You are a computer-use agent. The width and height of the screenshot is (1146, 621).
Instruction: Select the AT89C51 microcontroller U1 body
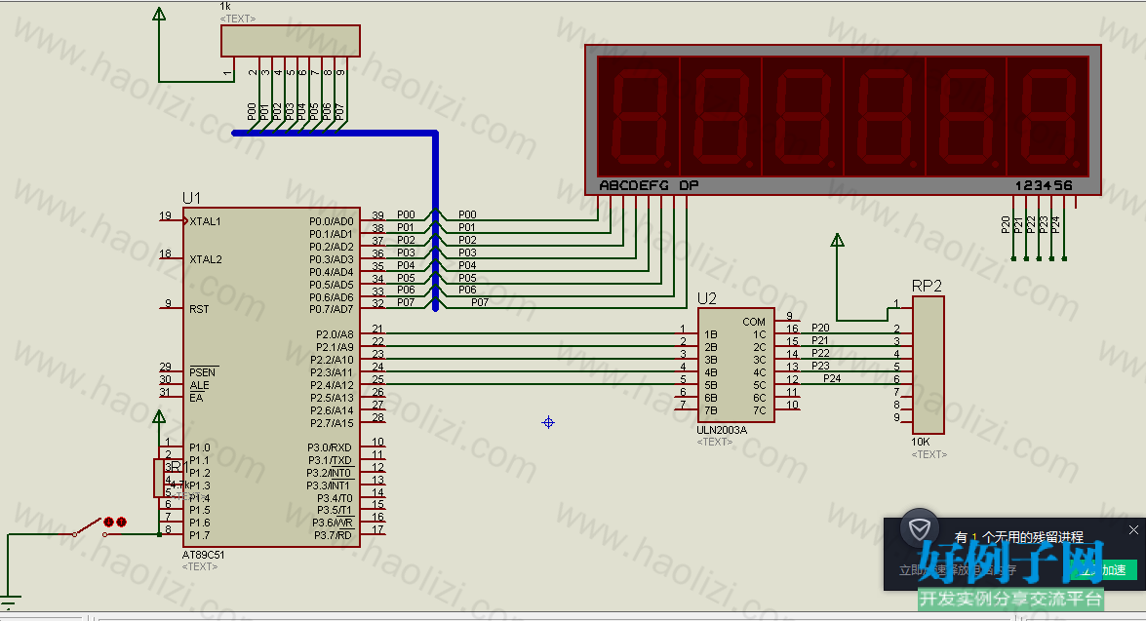click(x=271, y=377)
